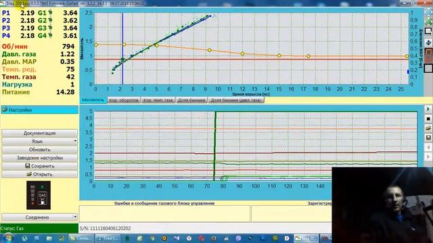
Task: Step oscilloscope back left arrow
Action: (428, 147)
